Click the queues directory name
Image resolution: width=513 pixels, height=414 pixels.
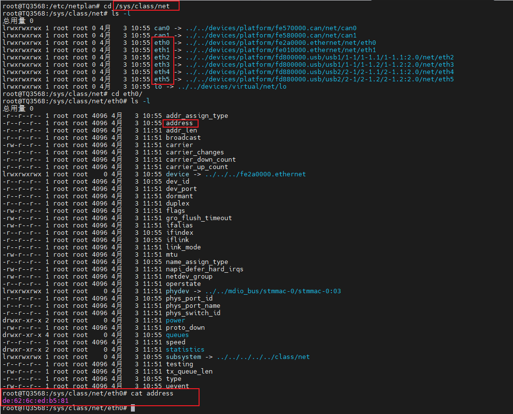[177, 335]
